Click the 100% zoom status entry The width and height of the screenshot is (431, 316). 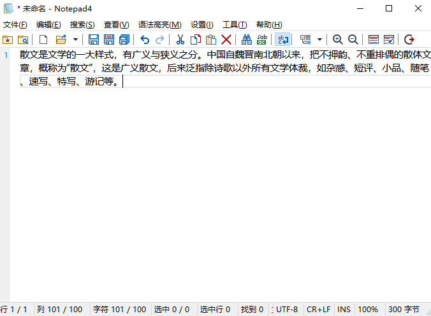[x=368, y=310]
